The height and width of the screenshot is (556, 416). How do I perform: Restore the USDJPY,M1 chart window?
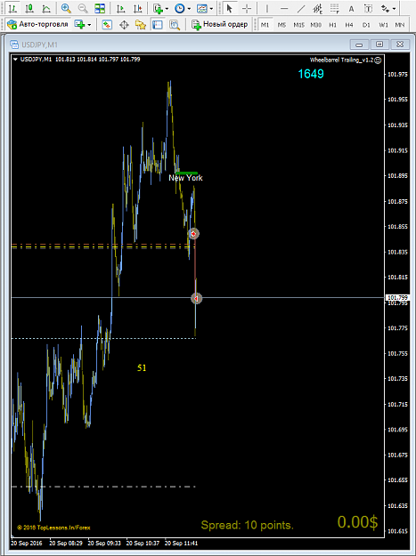379,44
